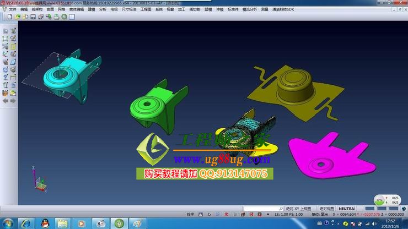Open the 视窗 menu

pyautogui.click(x=170, y=9)
